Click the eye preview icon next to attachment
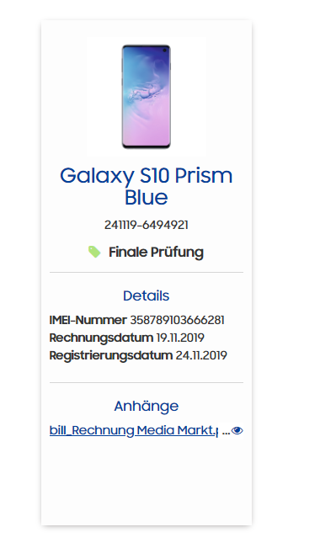The width and height of the screenshot is (320, 543). pos(237,430)
